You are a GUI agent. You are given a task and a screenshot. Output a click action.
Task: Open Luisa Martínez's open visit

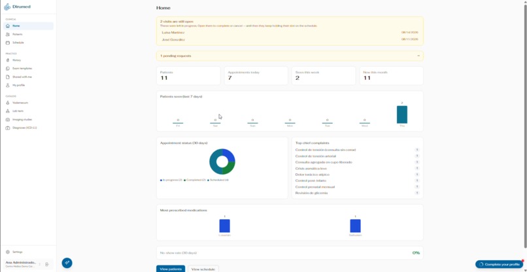[x=290, y=33]
